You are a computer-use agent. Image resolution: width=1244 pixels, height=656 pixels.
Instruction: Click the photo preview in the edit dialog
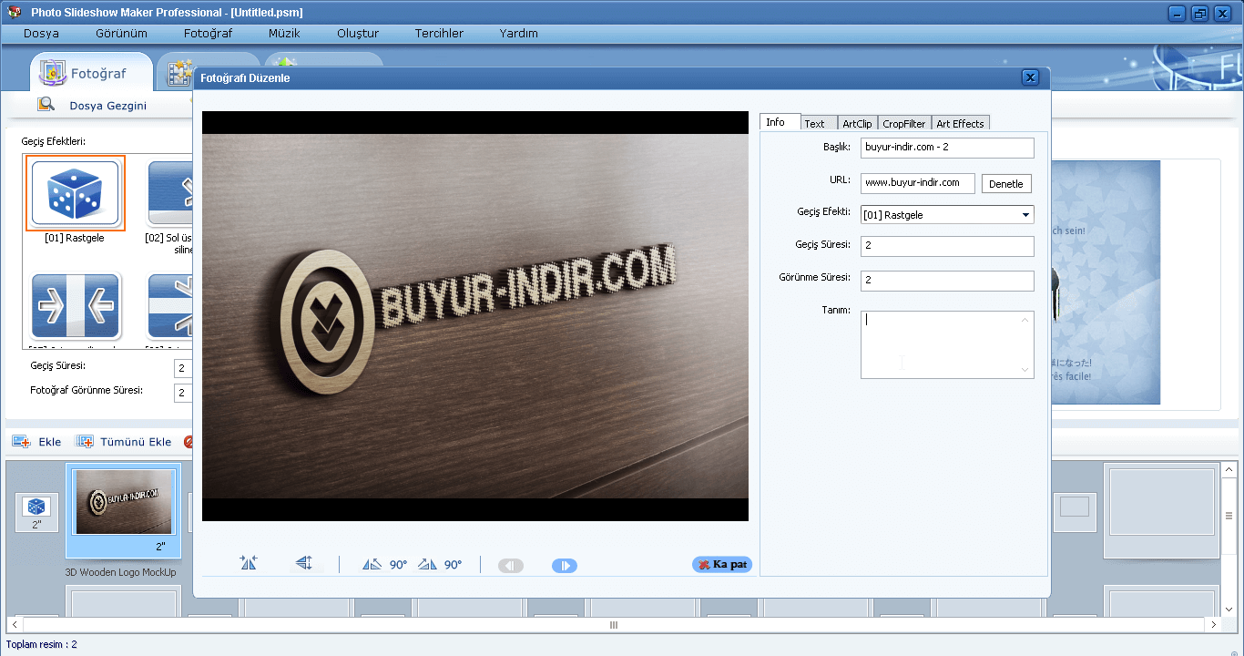click(x=475, y=316)
